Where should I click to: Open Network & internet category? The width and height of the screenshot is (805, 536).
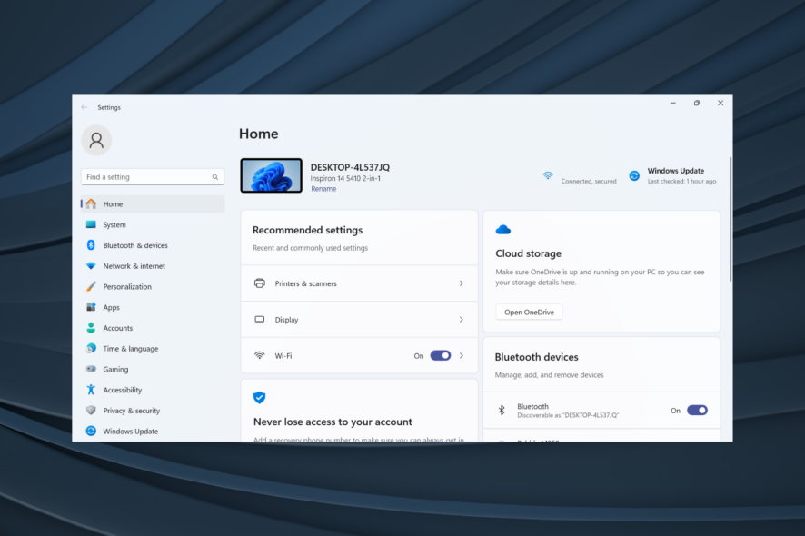[x=153, y=266]
